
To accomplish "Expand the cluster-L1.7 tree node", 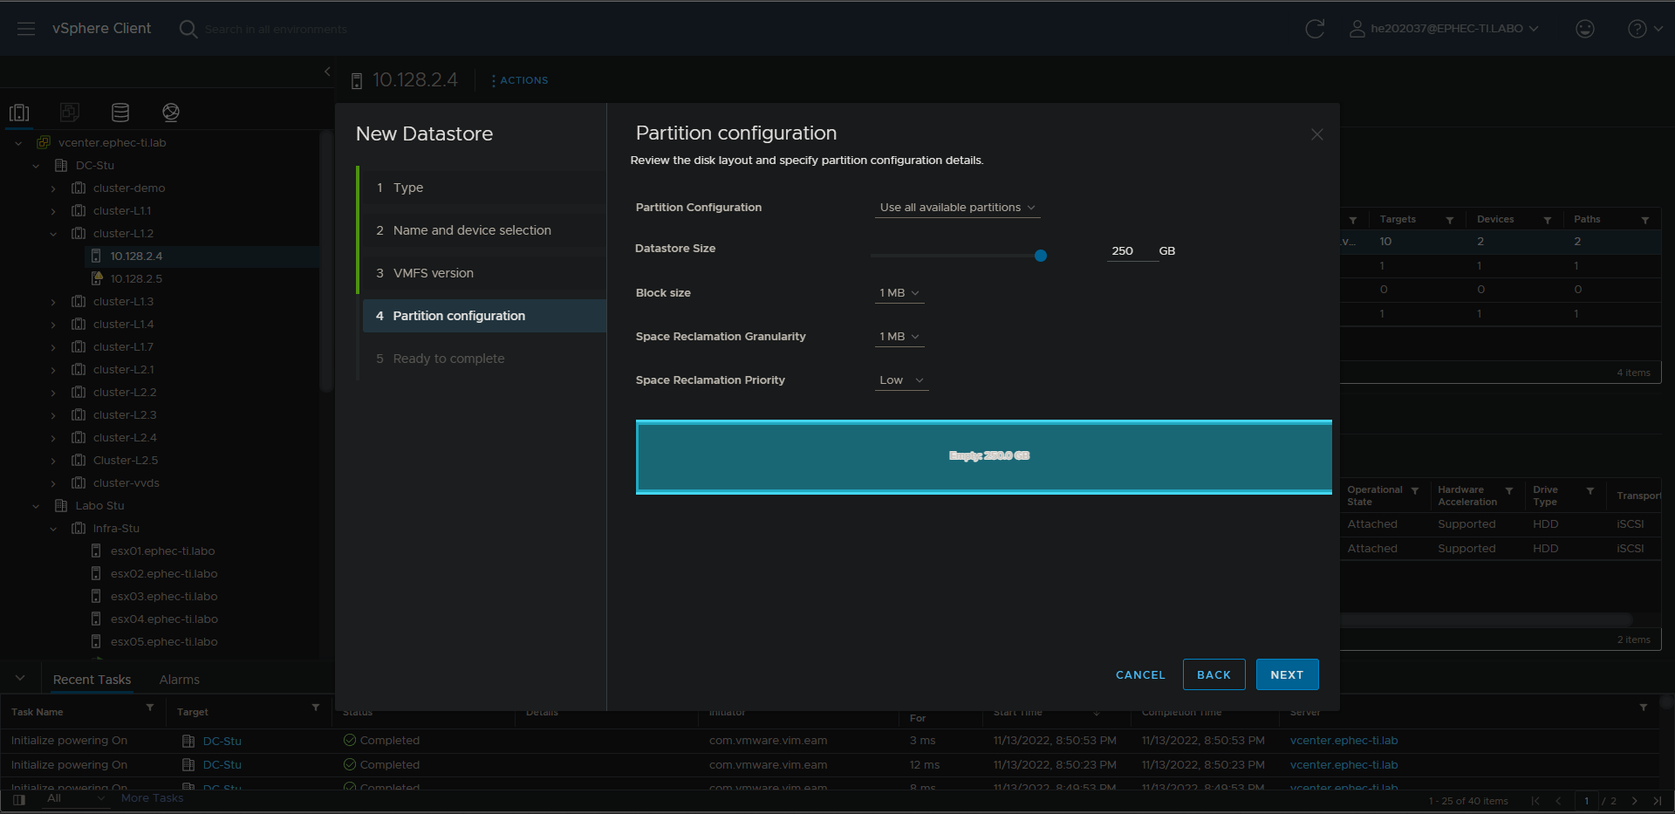I will point(53,347).
